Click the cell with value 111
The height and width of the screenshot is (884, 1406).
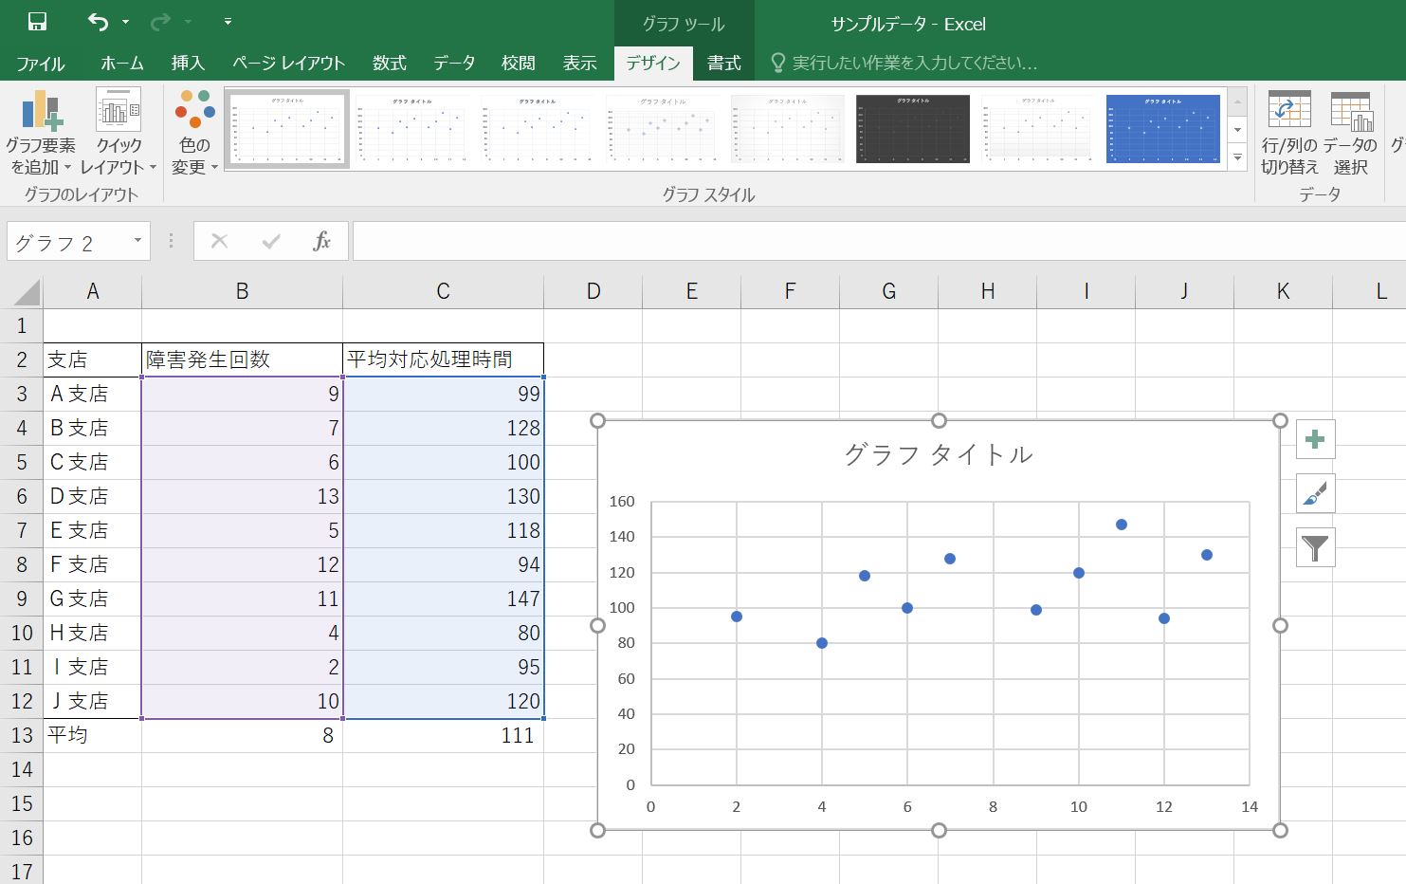tap(443, 735)
